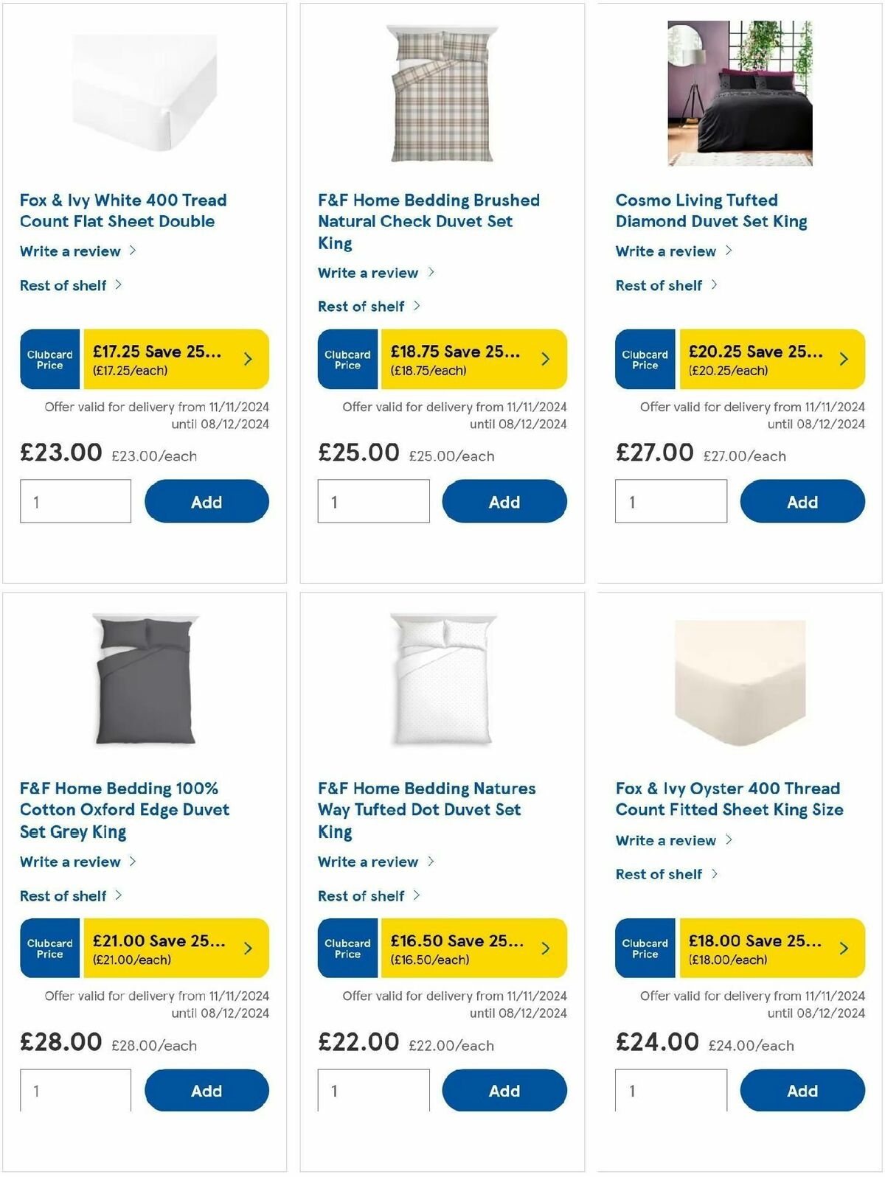Add the £25.00 Brushed Natural Check duvet to basket
The image size is (885, 1177).
503,501
